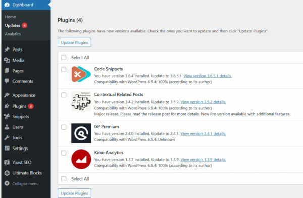This screenshot has width=303, height=198.
Task: Click Collapse menu label
Action: (25, 184)
